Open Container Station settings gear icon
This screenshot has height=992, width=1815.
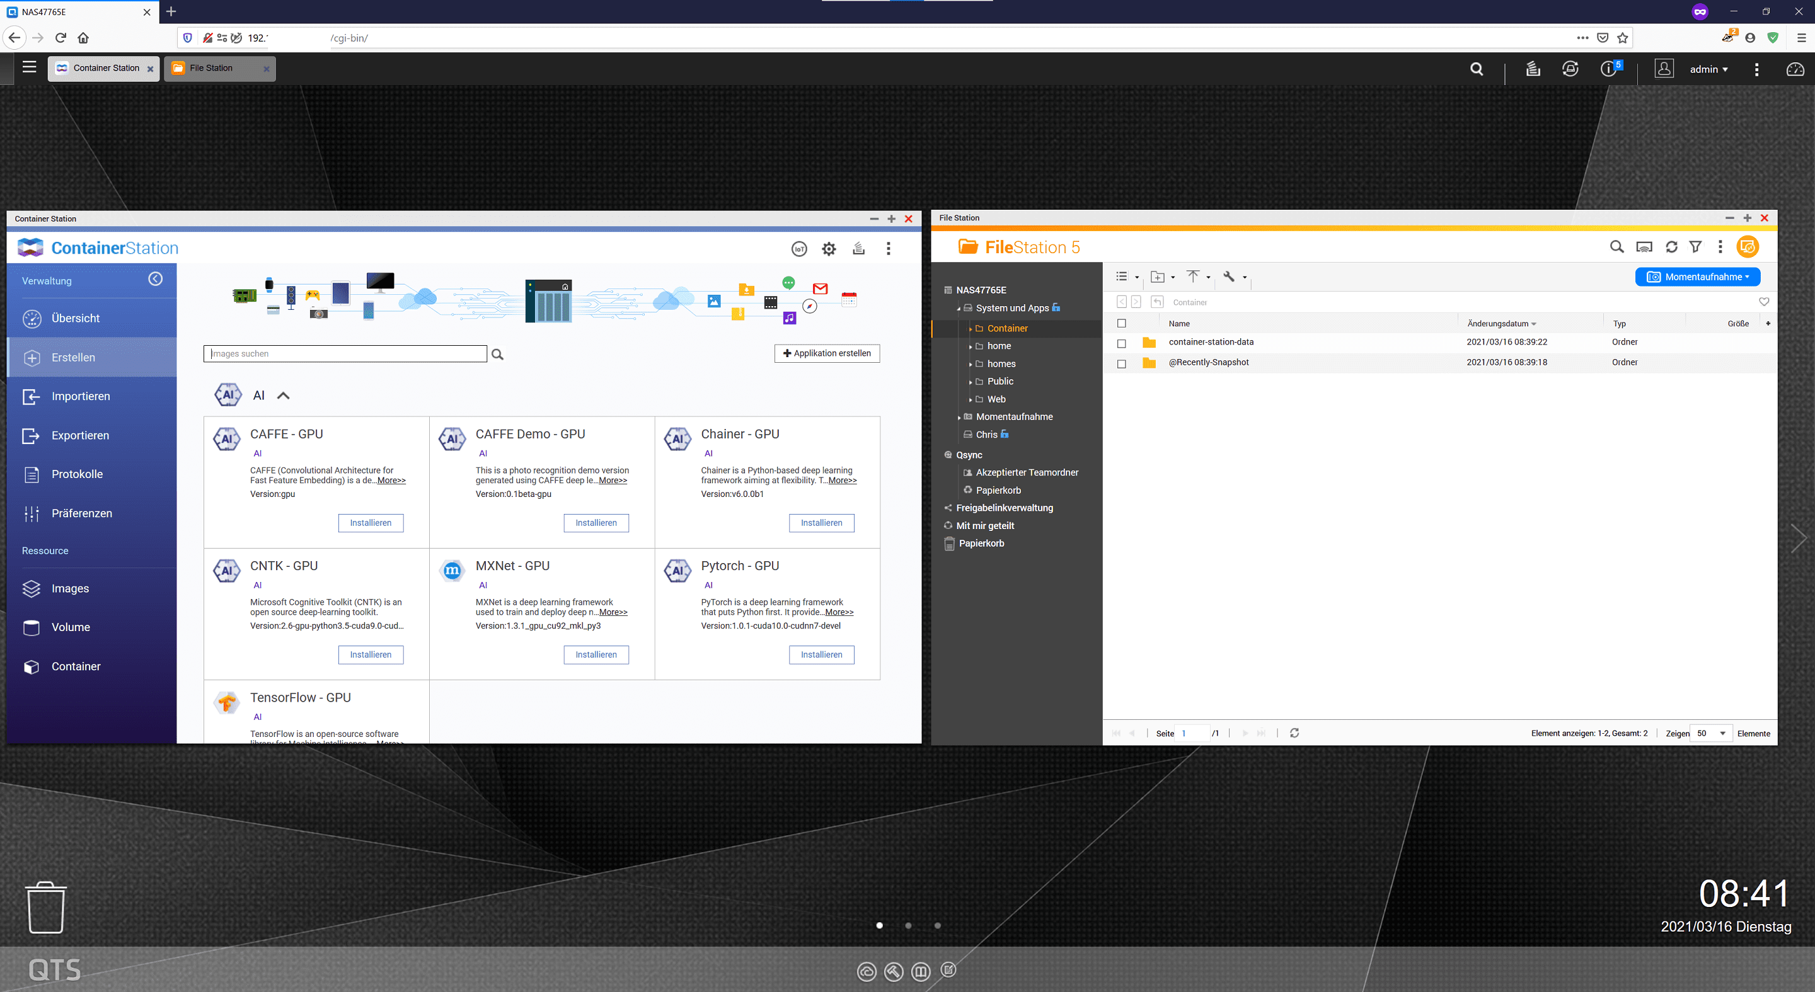(829, 249)
